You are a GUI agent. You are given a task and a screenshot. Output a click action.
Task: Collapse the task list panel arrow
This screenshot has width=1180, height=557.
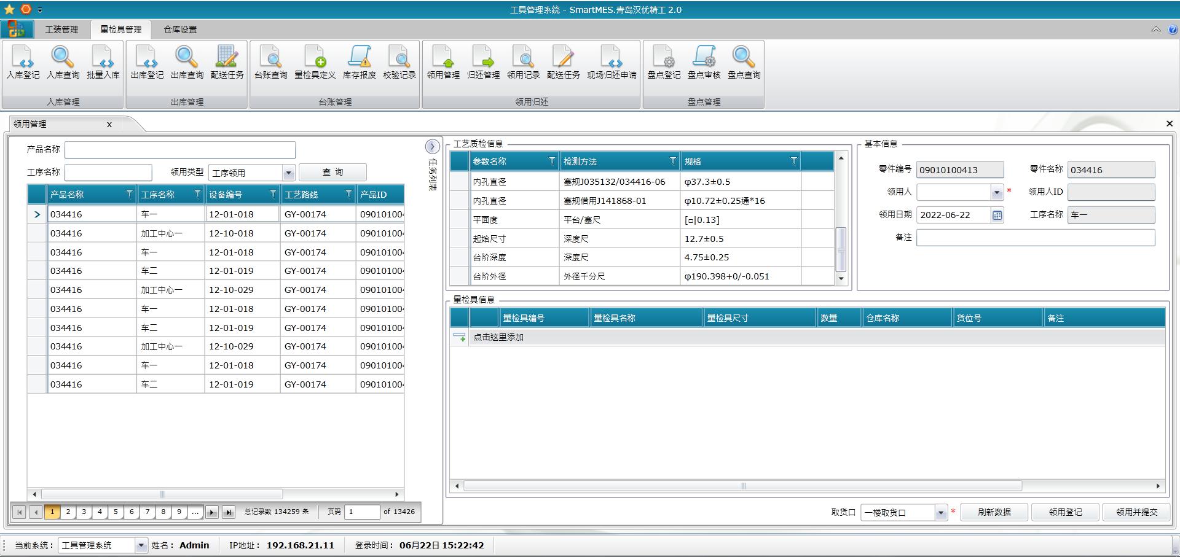pyautogui.click(x=432, y=146)
